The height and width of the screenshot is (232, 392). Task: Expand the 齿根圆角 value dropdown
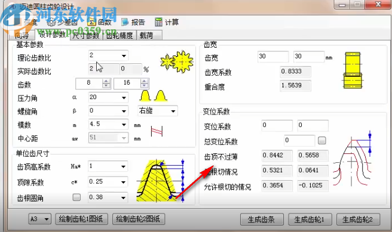123,198
